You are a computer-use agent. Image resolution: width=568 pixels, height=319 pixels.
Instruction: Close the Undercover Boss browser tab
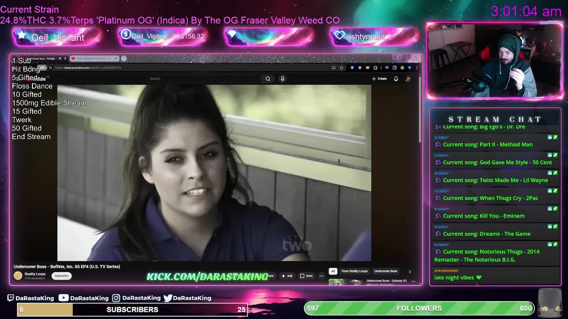pos(65,58)
